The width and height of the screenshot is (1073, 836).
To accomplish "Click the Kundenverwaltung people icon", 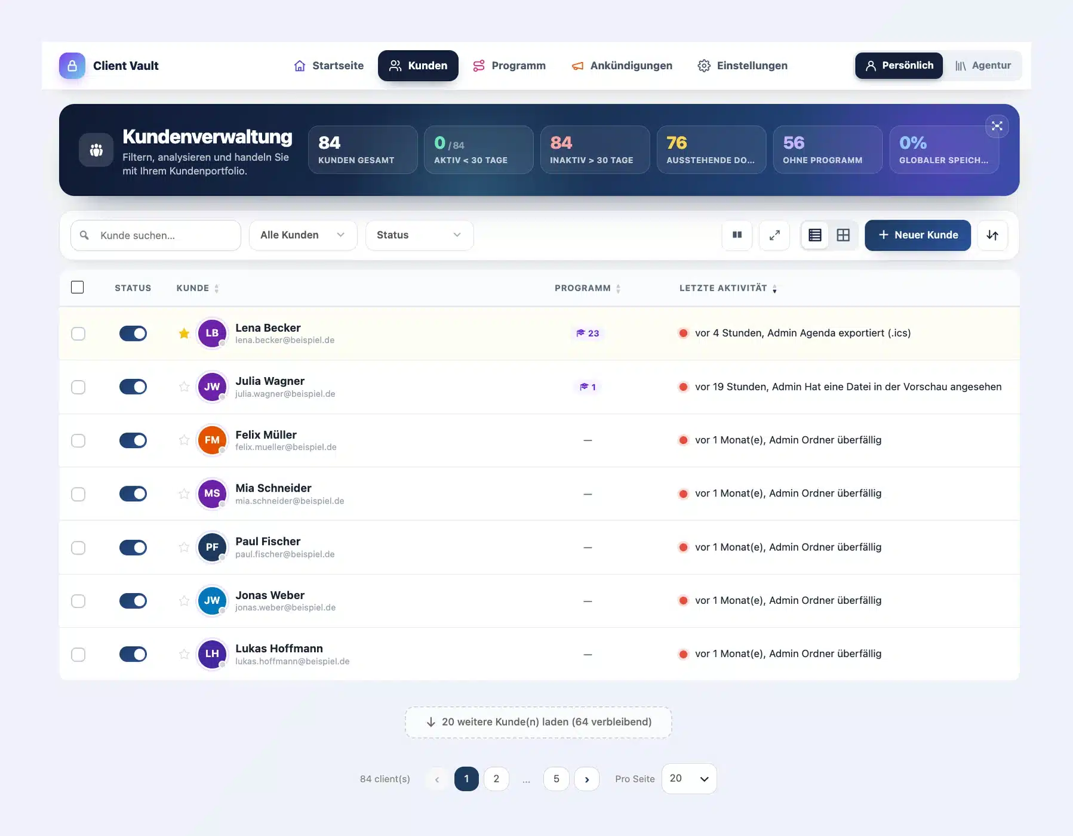I will (96, 150).
